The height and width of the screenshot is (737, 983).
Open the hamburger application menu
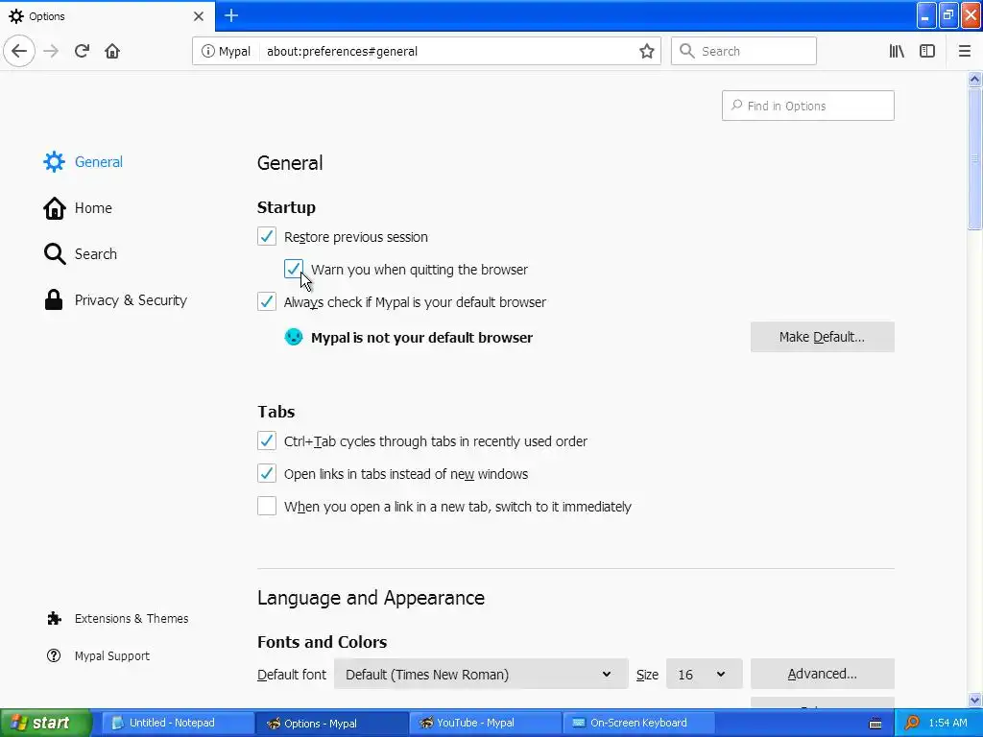pos(964,52)
